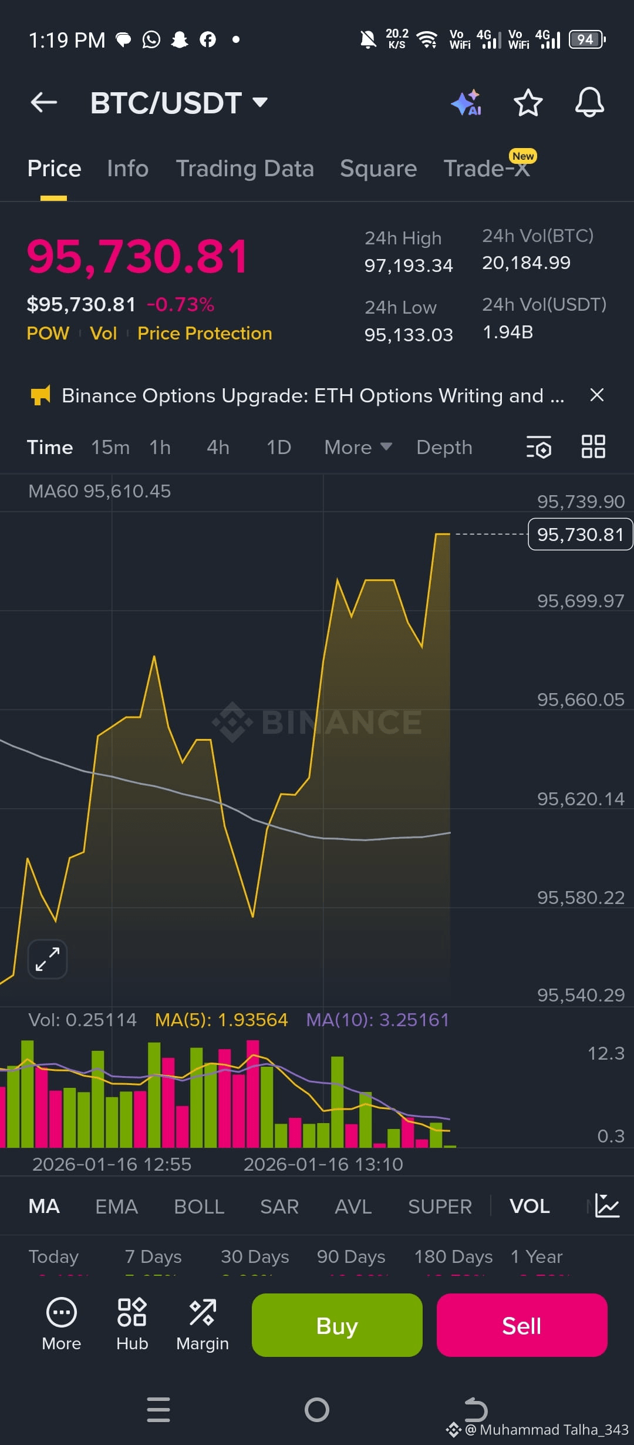Open Android recent apps menu button
The height and width of the screenshot is (1445, 634).
tap(158, 1410)
